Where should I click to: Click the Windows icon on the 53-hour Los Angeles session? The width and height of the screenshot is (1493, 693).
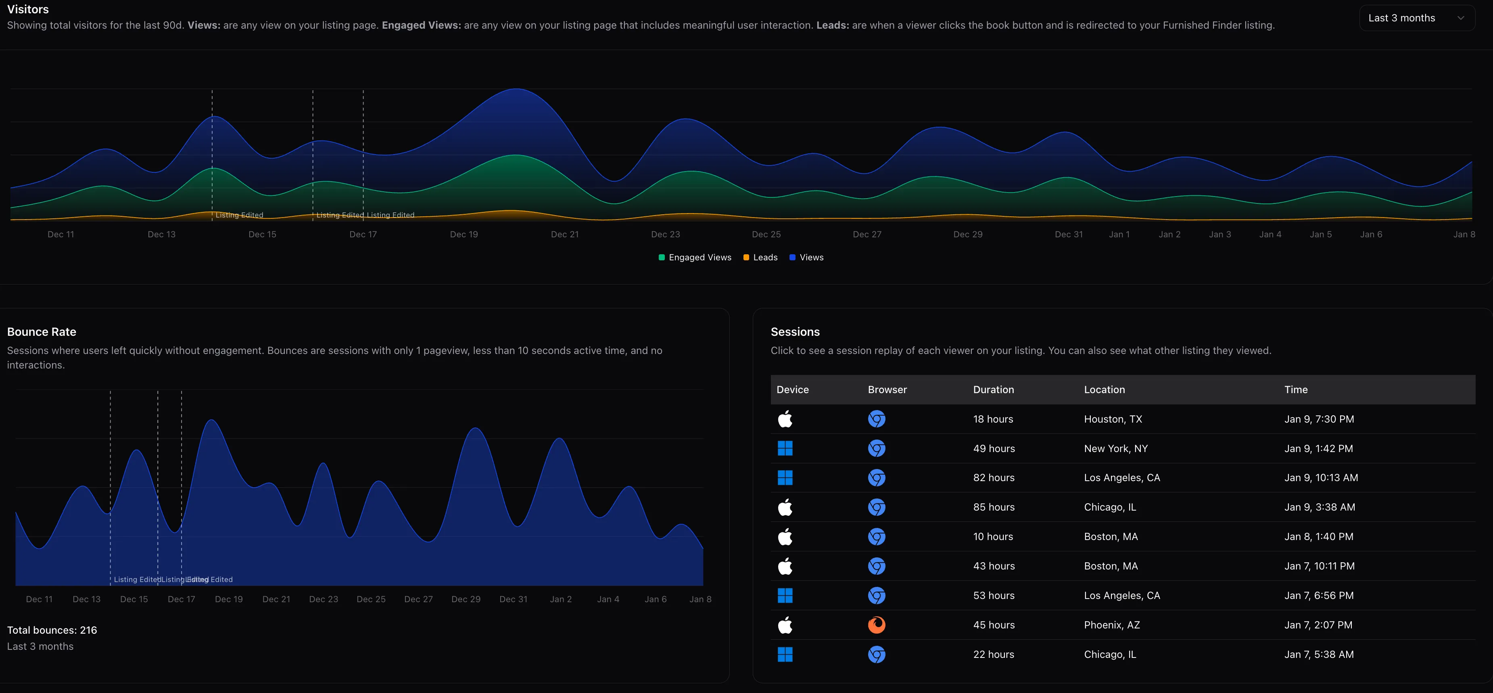[x=785, y=595]
